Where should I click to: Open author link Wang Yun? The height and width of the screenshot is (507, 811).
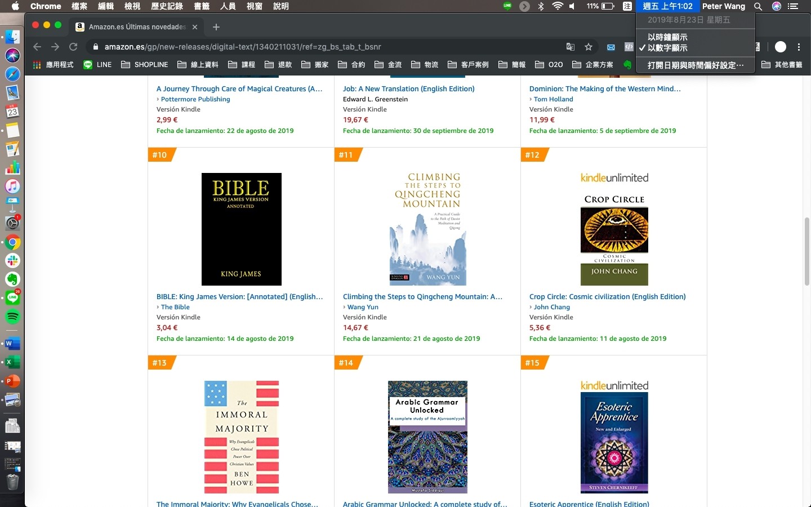pos(363,307)
